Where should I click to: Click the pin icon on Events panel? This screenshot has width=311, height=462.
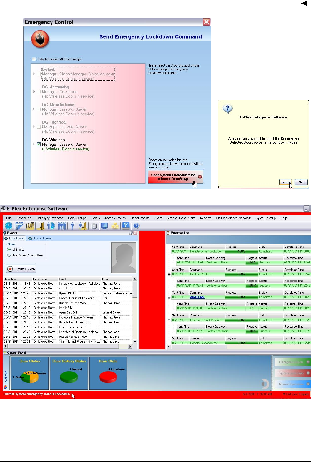(131, 233)
